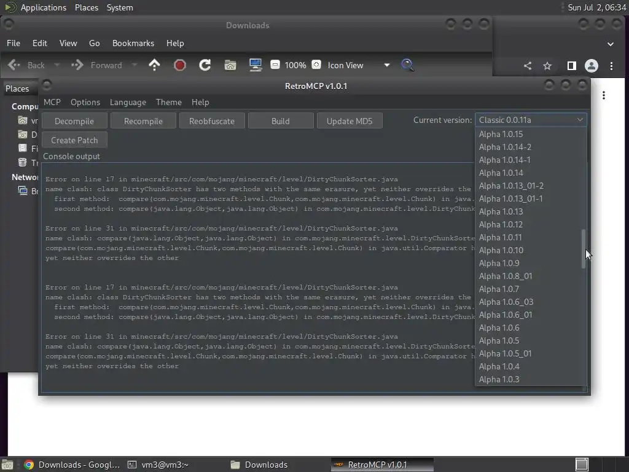Screen dimensions: 629x472
Task: Pick Alpha 1.0.12 in the dropdown
Action: 529,224
